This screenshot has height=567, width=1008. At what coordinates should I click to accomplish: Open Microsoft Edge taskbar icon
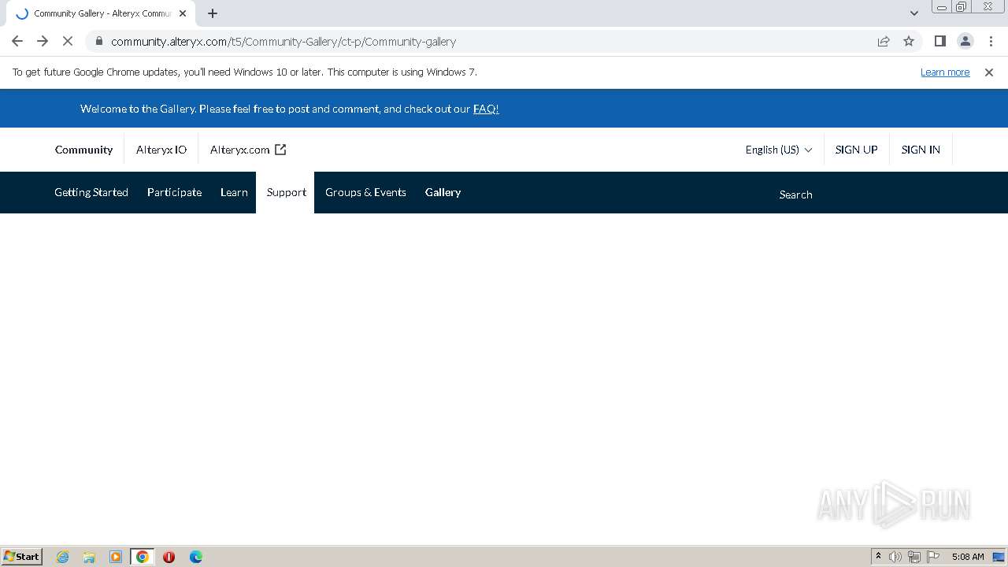[x=196, y=557]
